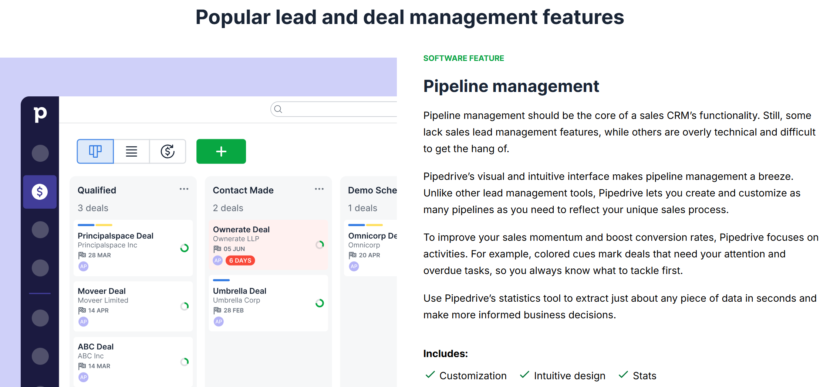Open the Moveer Deal card
Viewport: 837px width, 387px height.
tap(133, 306)
